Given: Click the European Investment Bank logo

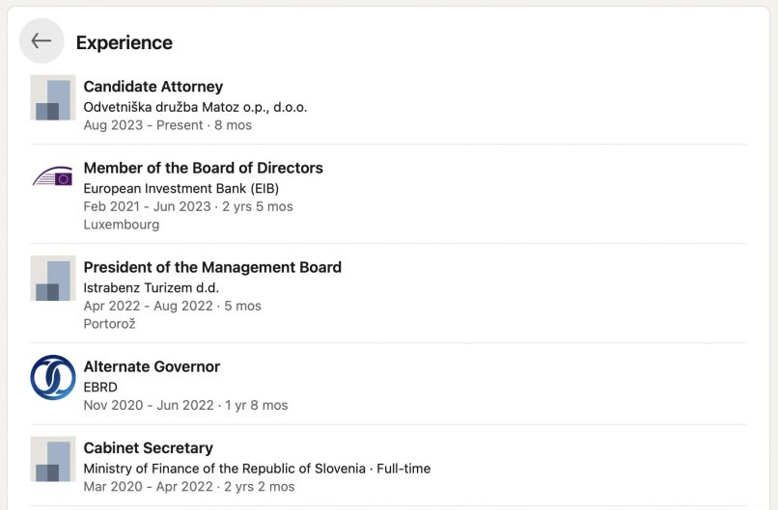Looking at the screenshot, I should click(52, 176).
